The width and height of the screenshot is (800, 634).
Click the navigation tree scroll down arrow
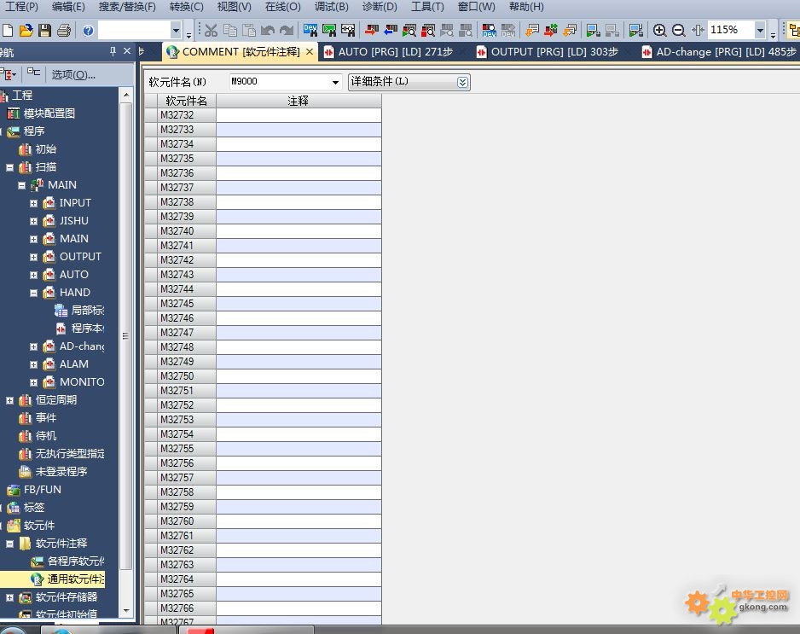[126, 610]
